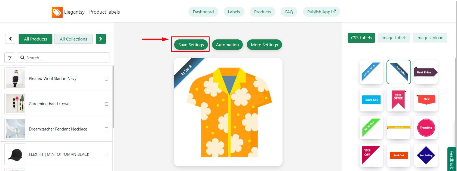457x171 pixels.
Task: Switch to the Image Labels tab
Action: pos(394,38)
